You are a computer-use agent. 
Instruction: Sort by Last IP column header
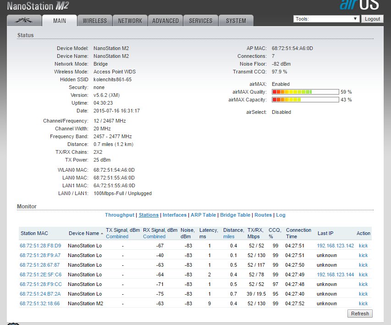[x=325, y=233]
